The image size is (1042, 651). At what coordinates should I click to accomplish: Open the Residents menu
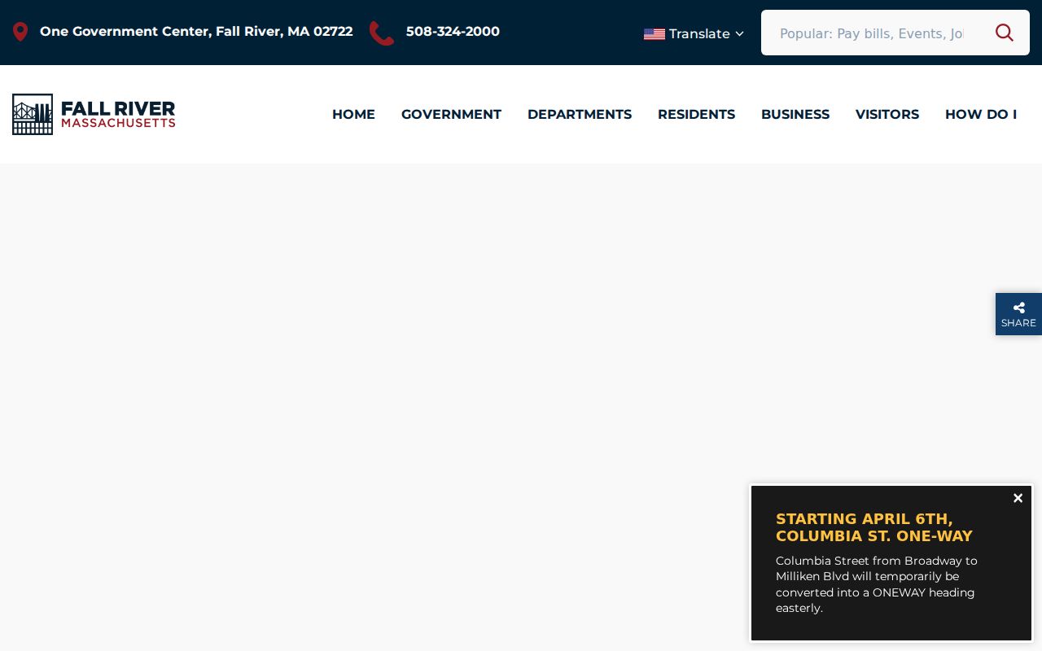pyautogui.click(x=696, y=115)
